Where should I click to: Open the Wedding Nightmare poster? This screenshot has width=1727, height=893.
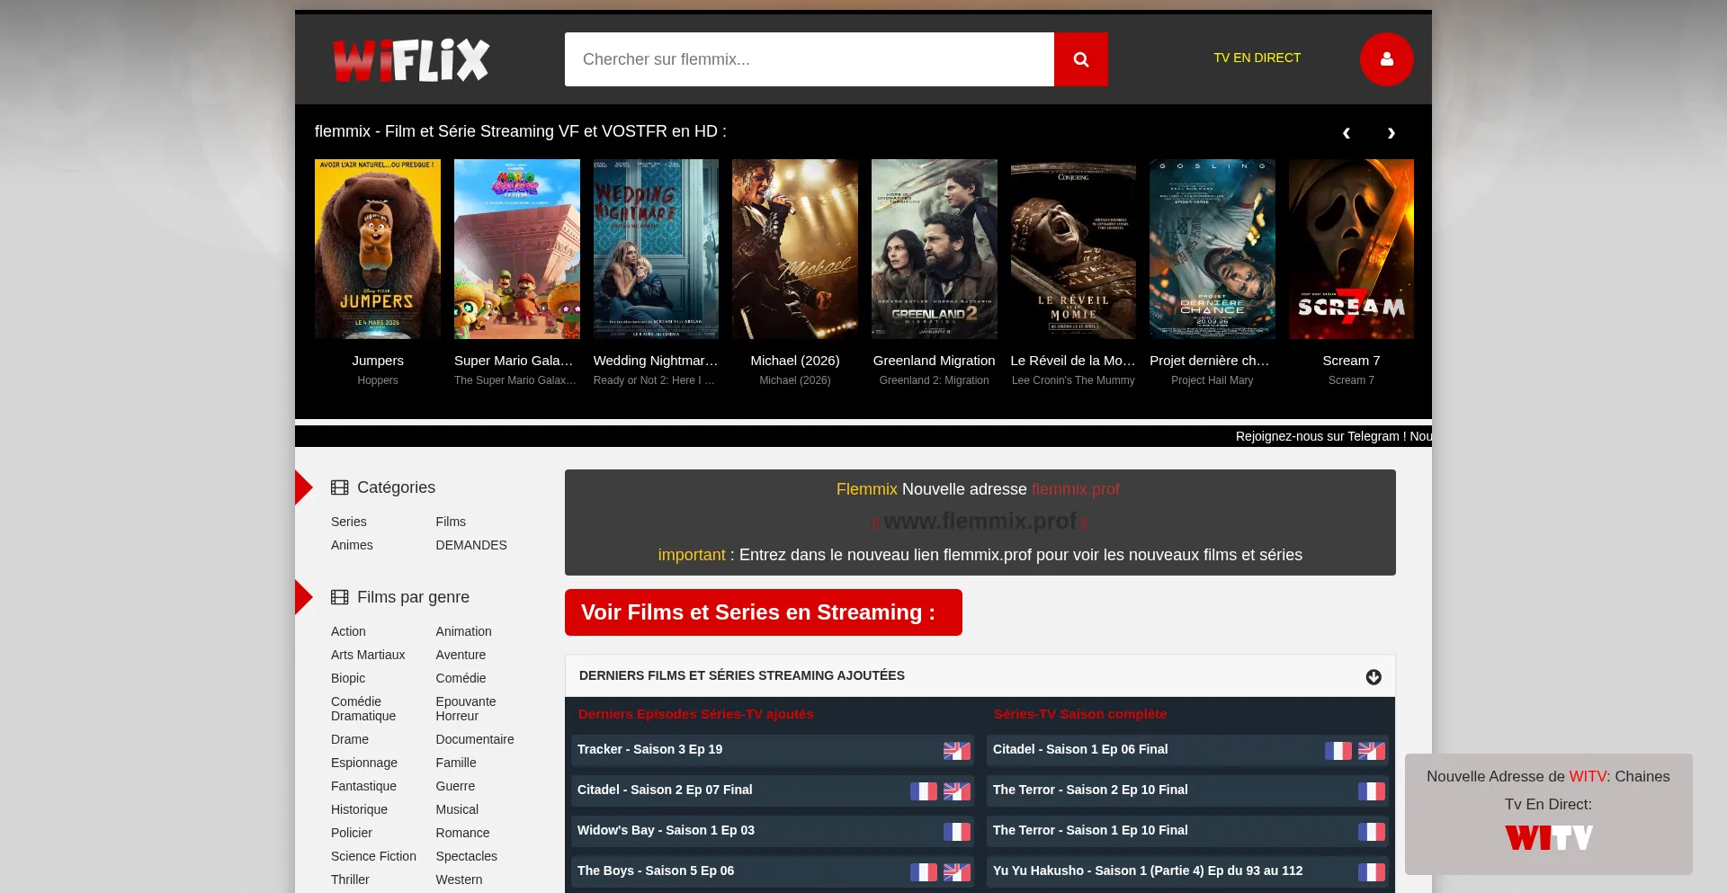pyautogui.click(x=656, y=249)
